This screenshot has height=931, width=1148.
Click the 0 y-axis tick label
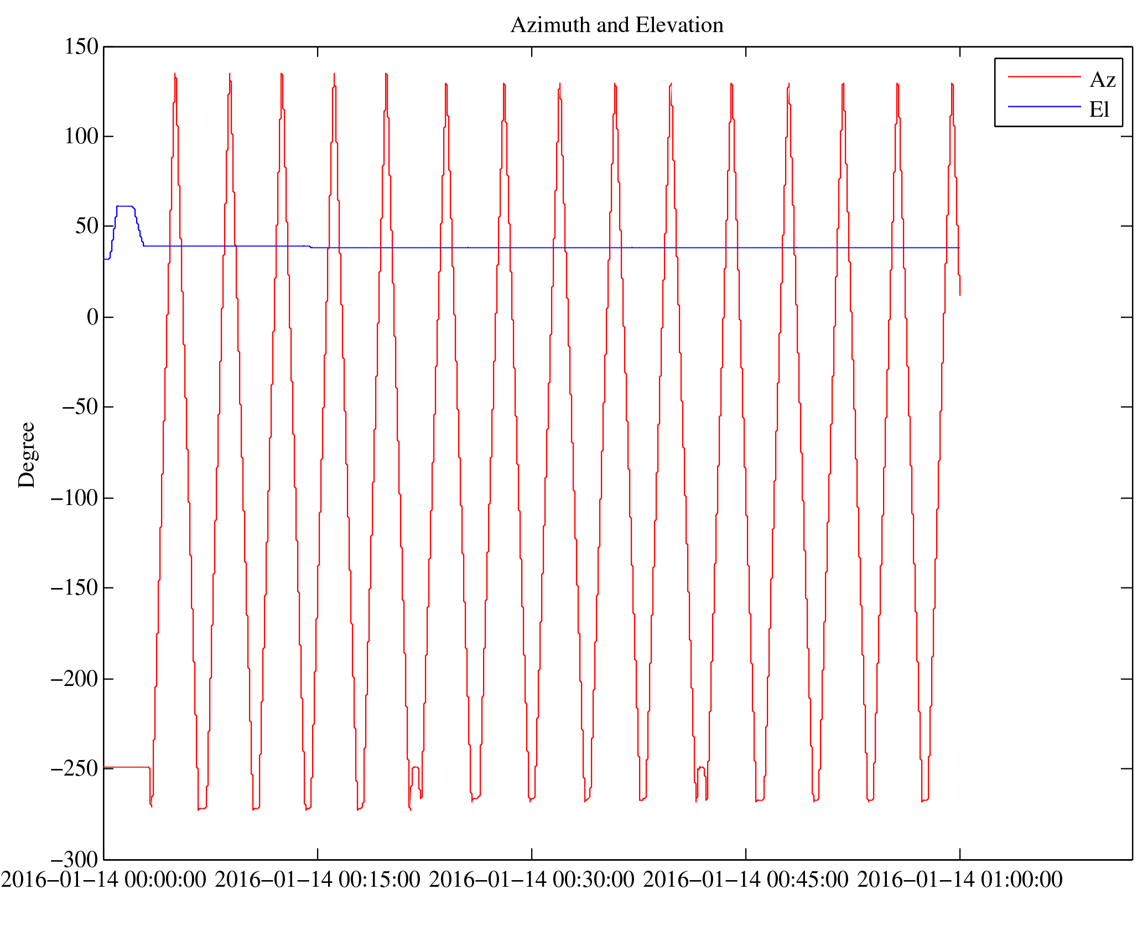92,318
